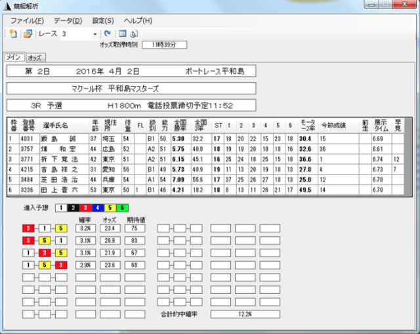Viewport: 420px width, 334px height.
Task: Switch to the オッズ tab
Action: coord(35,58)
